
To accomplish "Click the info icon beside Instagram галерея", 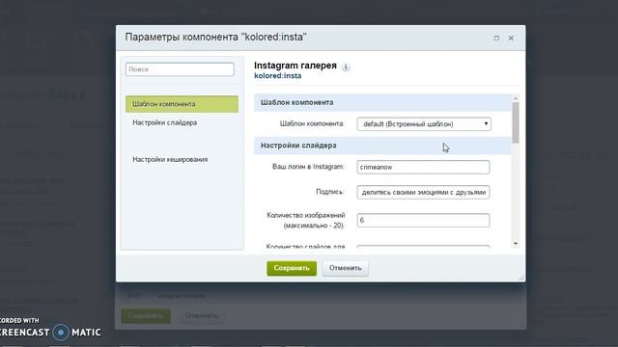I will click(346, 67).
